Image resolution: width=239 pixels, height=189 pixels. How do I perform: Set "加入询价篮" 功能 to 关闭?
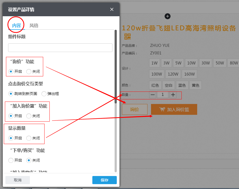tap(29, 116)
